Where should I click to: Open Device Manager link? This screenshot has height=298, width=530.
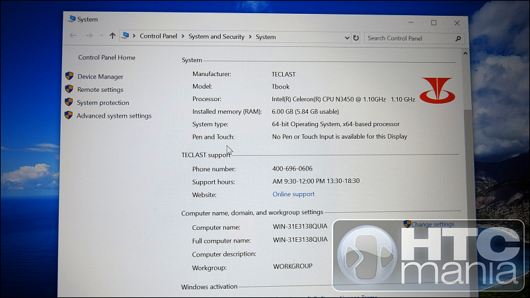[x=100, y=77]
